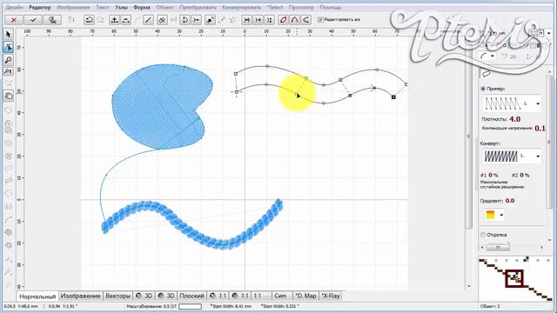This screenshot has height=313, width=557.
Task: Select the 'Отделка' radio button
Action: coord(483,235)
